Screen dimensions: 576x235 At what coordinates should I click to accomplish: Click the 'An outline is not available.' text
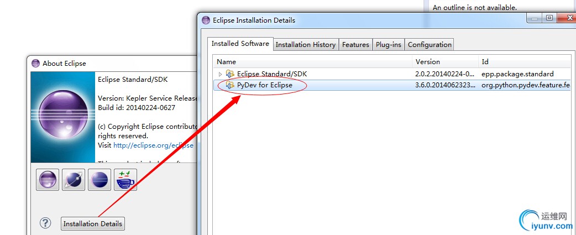pyautogui.click(x=475, y=7)
